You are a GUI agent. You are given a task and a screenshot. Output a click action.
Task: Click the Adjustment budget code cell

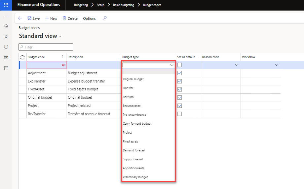coord(46,73)
